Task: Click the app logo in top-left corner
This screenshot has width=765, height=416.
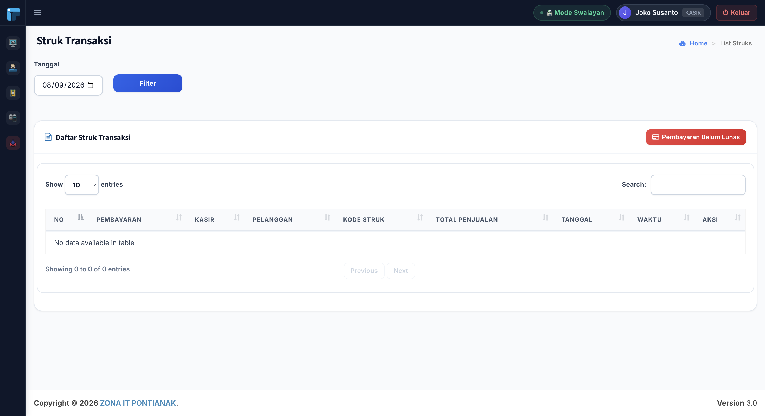Action: (x=13, y=14)
